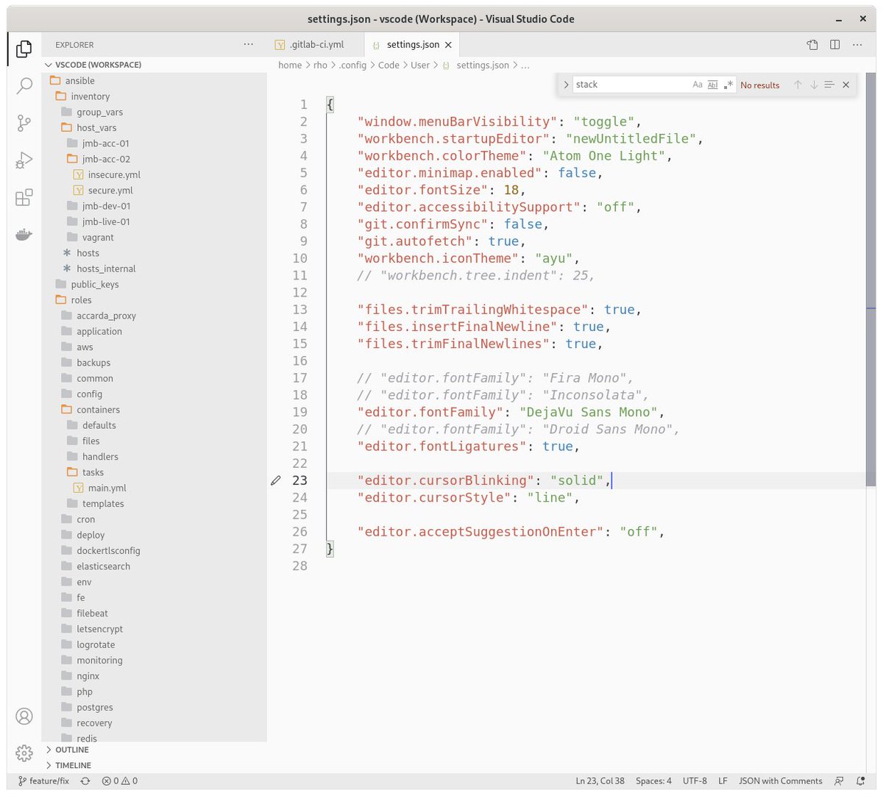Close the find widget

click(x=846, y=85)
